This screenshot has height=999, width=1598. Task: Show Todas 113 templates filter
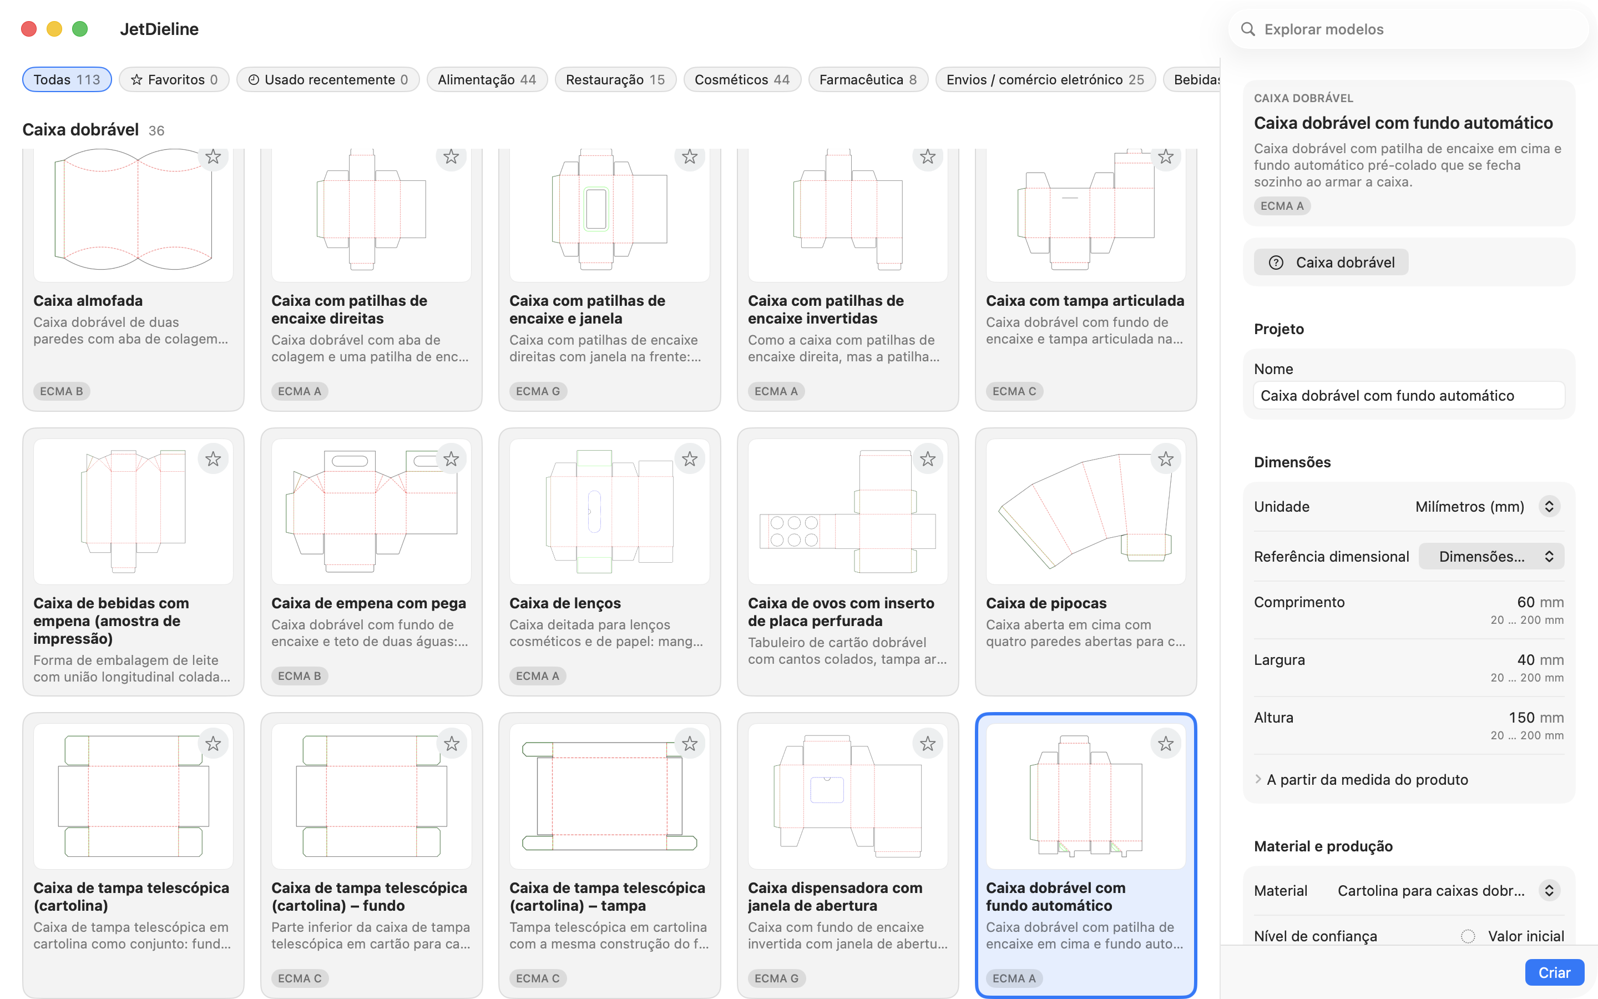tap(67, 79)
